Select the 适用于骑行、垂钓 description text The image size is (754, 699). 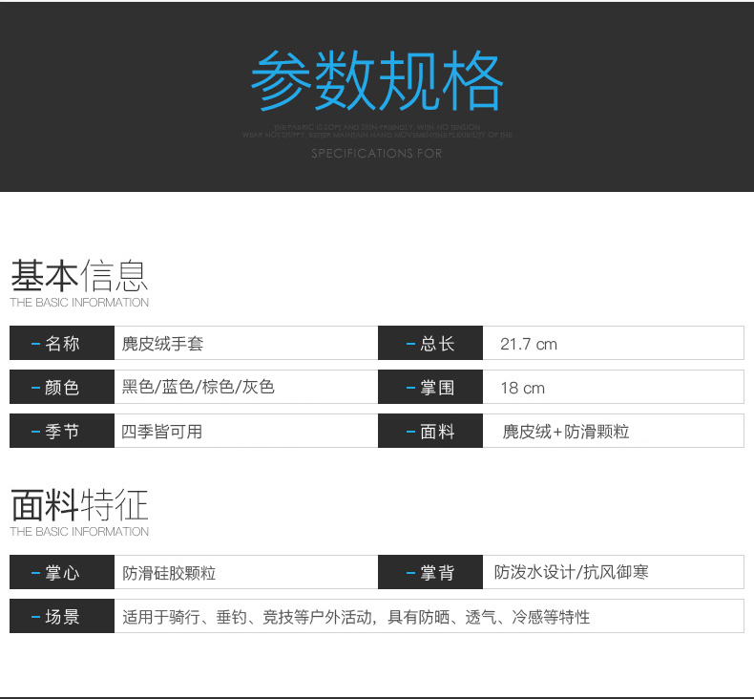(x=356, y=617)
